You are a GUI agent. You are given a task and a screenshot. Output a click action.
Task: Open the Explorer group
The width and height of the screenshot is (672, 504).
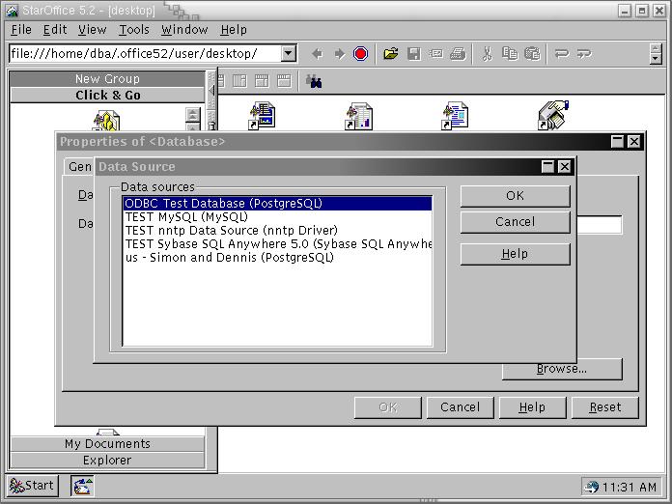(107, 461)
